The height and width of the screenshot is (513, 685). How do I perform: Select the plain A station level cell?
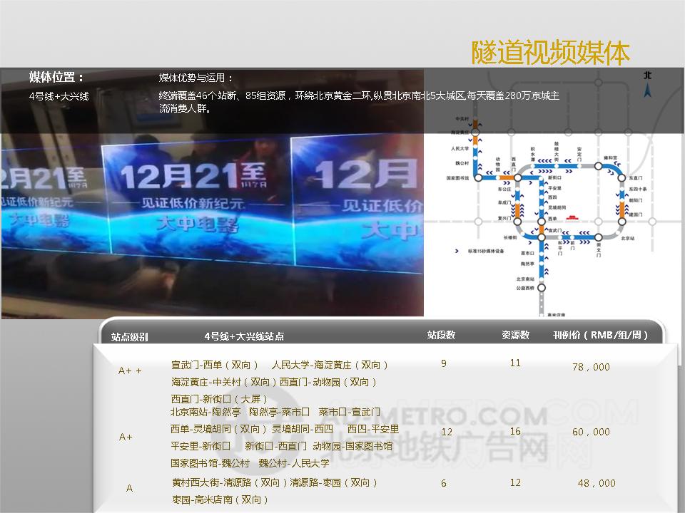(x=129, y=488)
